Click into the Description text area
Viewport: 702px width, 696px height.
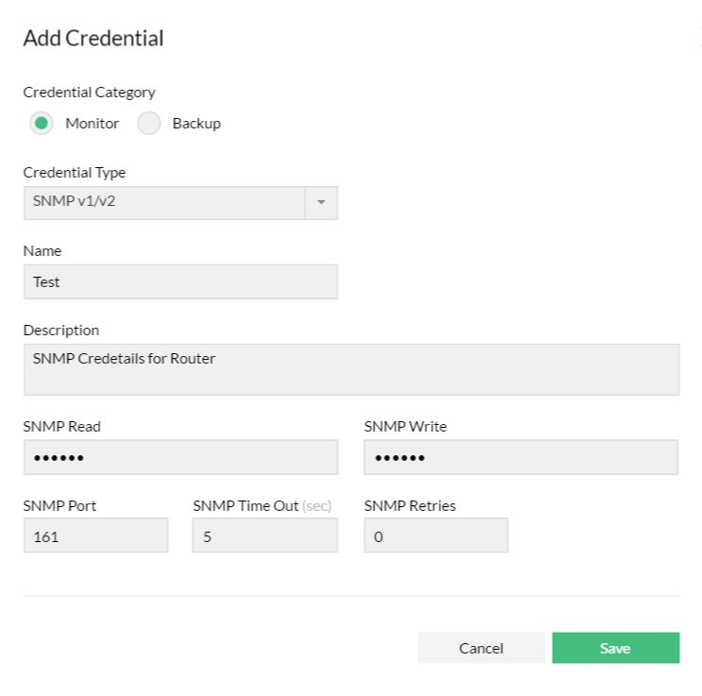coord(351,369)
